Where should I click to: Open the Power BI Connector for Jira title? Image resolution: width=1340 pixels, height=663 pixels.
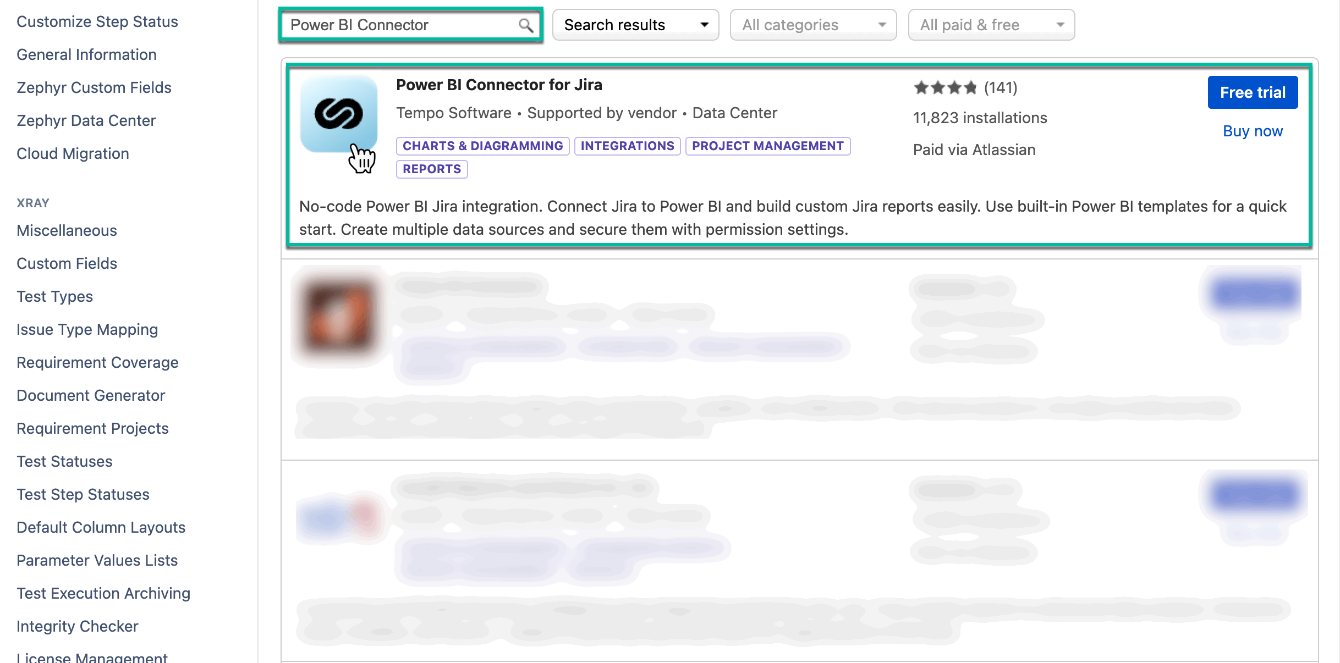[499, 85]
